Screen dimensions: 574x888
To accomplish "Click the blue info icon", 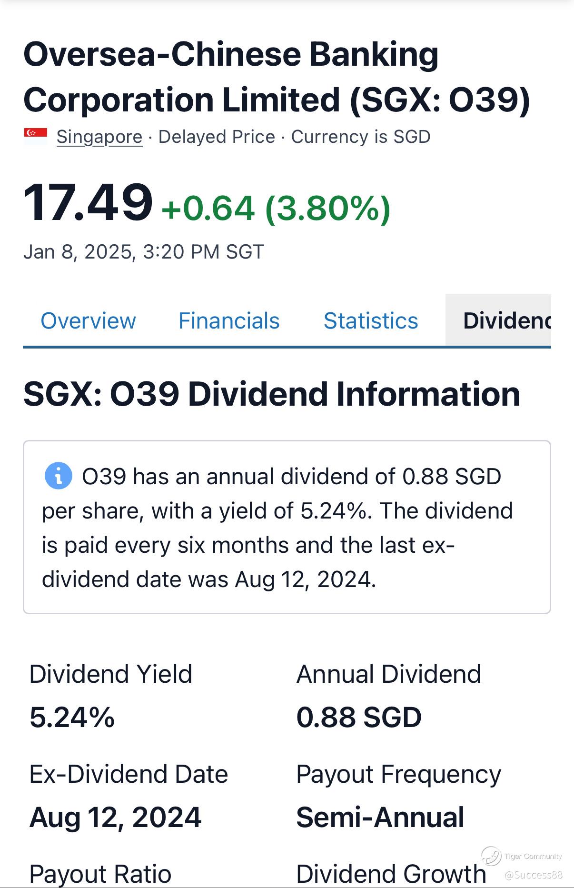I will (58, 476).
